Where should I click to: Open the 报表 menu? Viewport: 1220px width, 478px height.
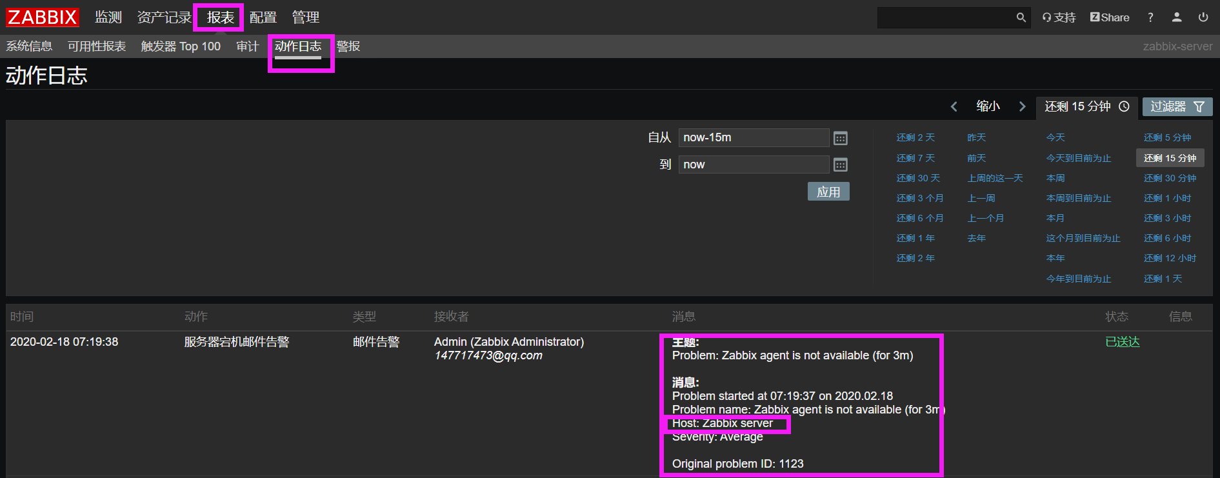pyautogui.click(x=220, y=17)
